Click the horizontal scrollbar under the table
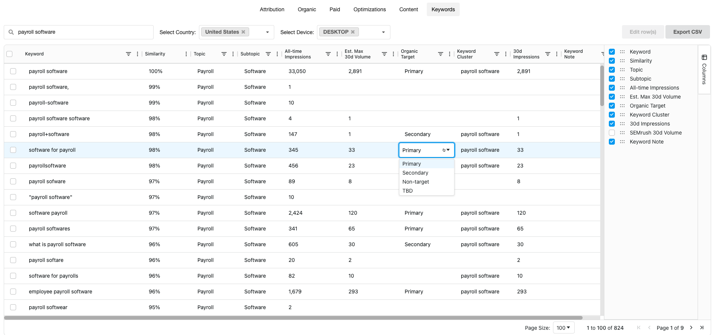 coord(293,318)
